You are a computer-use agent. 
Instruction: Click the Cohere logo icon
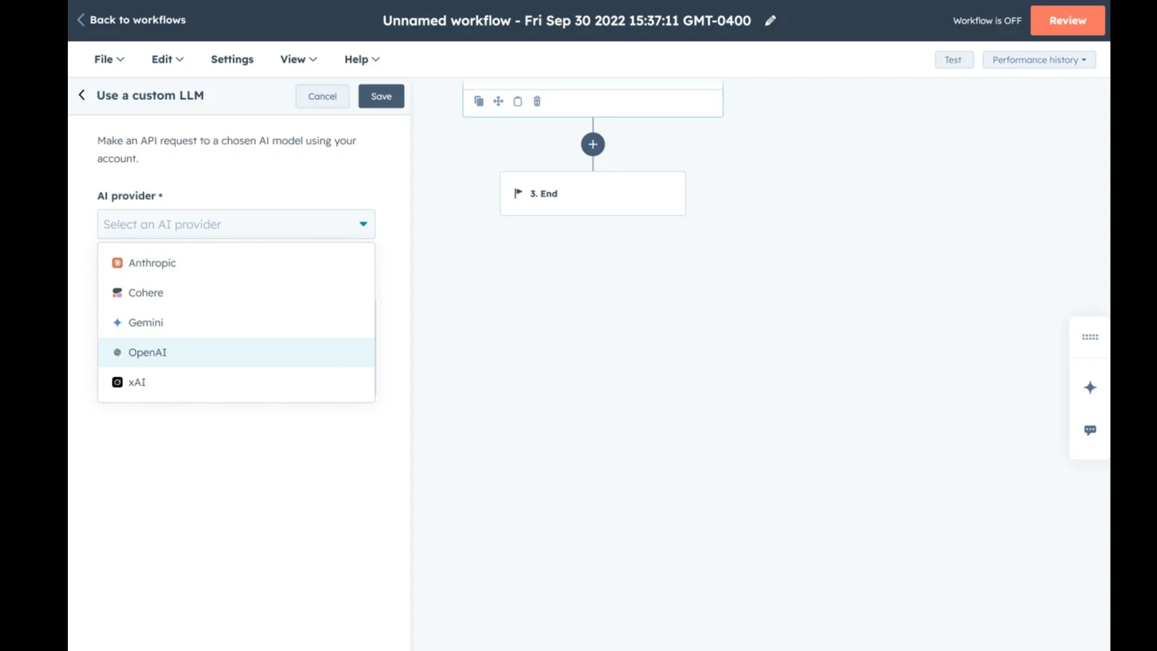tap(117, 293)
